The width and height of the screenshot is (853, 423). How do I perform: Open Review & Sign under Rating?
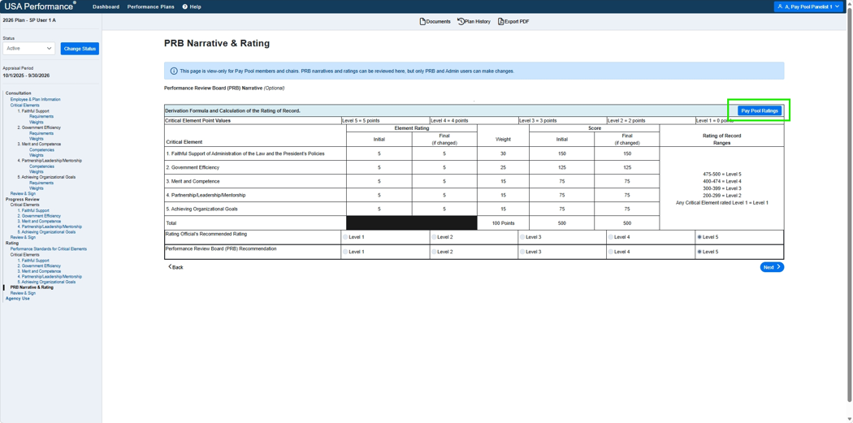coord(23,293)
